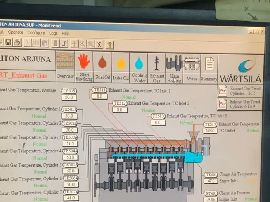Open the Main Bearing crankshaft page
The height and width of the screenshot is (202, 270).
(x=174, y=69)
